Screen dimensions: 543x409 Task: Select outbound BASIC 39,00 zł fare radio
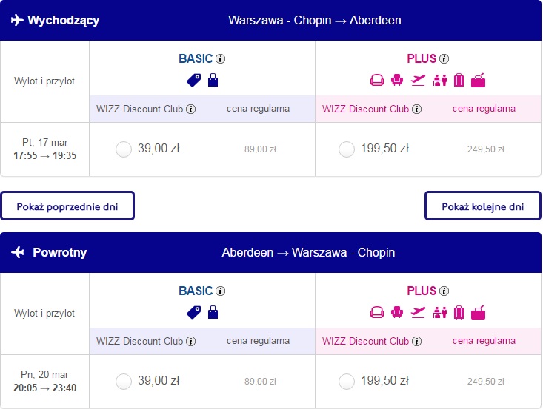pyautogui.click(x=124, y=149)
